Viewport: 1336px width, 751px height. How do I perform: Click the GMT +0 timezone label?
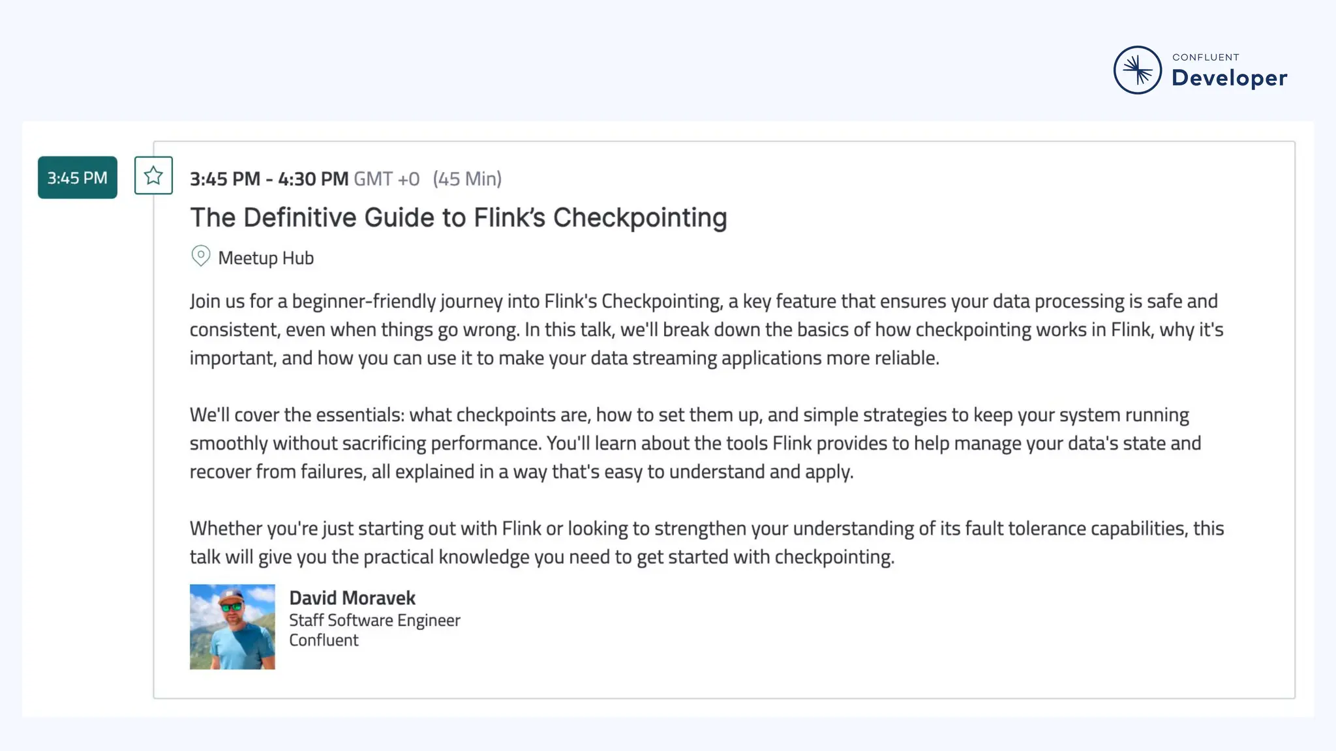point(387,179)
